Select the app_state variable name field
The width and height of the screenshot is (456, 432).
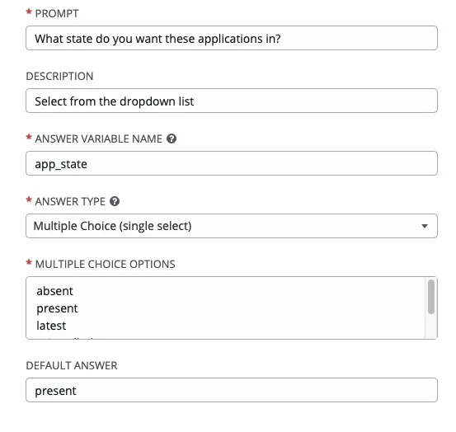pyautogui.click(x=232, y=163)
